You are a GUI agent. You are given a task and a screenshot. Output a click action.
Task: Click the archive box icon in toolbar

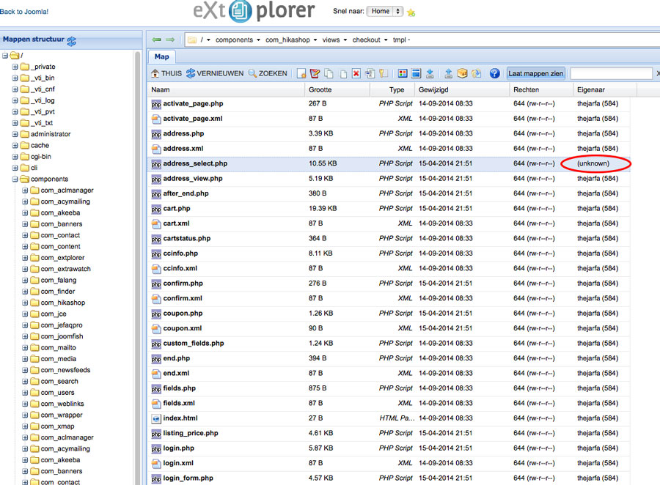tap(462, 73)
